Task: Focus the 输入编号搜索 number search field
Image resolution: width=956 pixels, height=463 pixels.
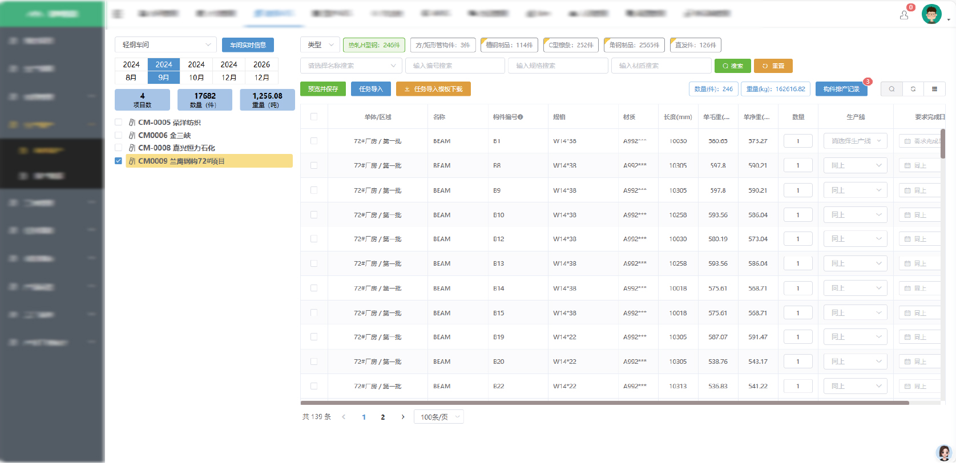Action: (x=455, y=66)
